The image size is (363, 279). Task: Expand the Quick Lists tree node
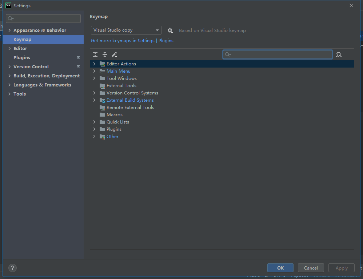[94, 122]
